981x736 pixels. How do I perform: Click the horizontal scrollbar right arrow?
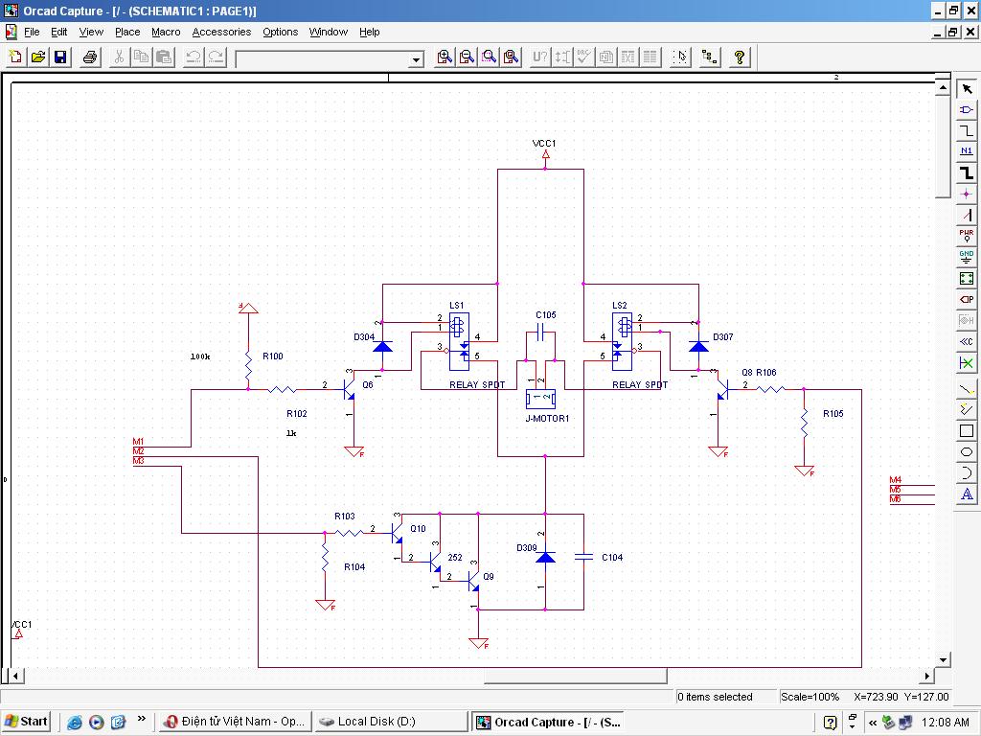click(928, 676)
